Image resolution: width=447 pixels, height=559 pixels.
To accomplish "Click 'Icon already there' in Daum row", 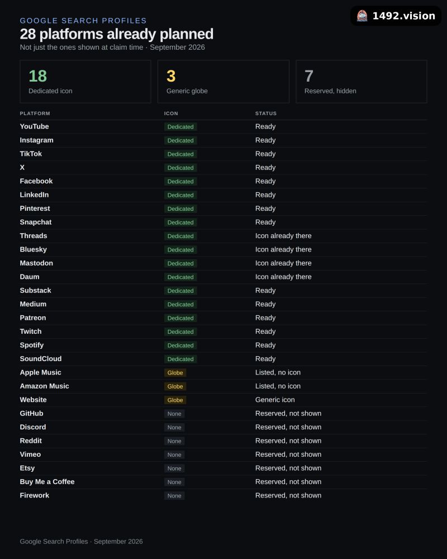I will [283, 277].
